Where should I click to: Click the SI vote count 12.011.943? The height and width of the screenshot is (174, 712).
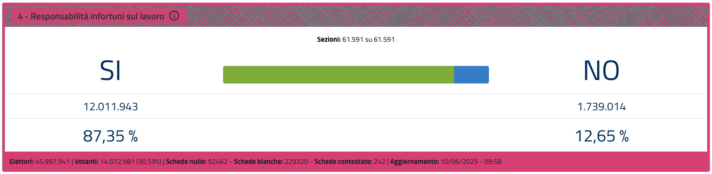[x=110, y=107]
